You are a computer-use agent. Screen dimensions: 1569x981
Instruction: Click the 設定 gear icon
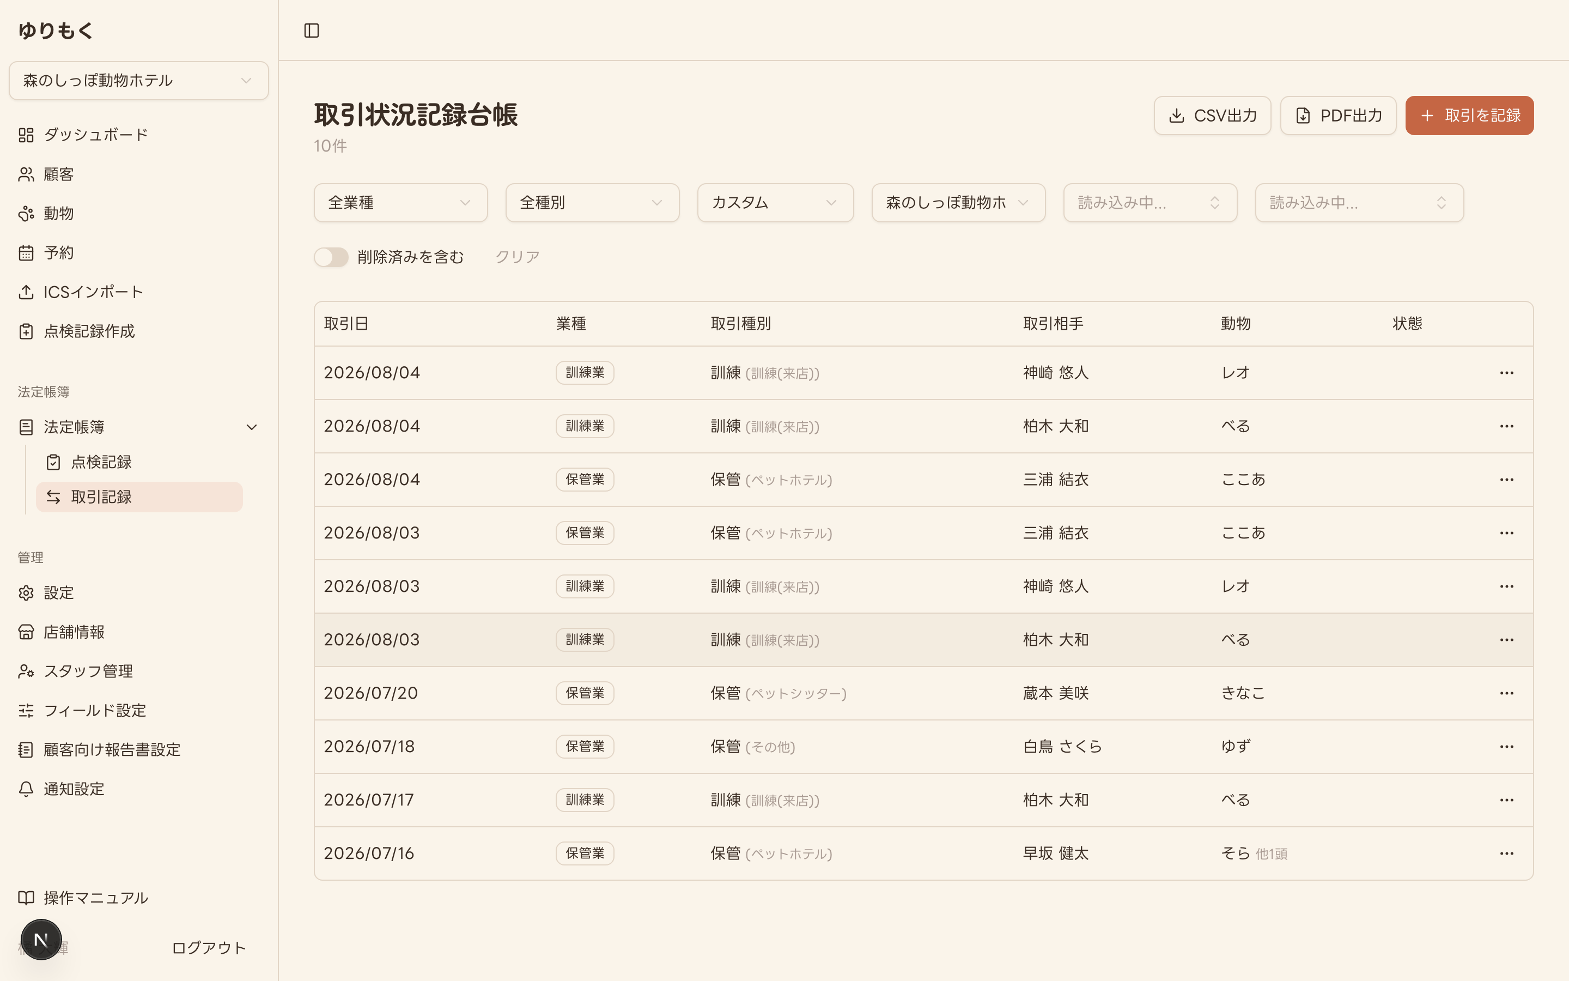click(26, 593)
